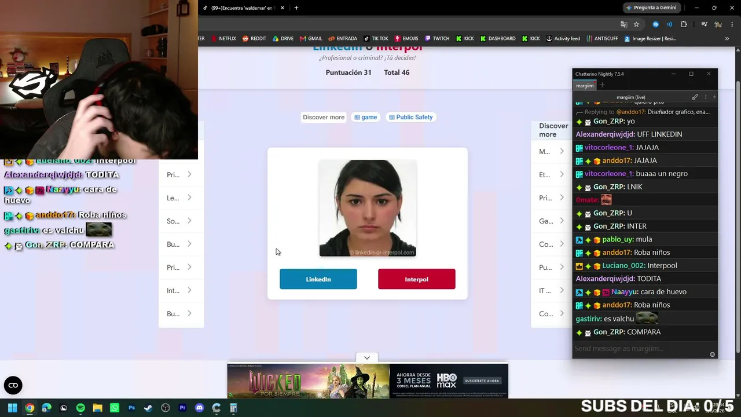Viewport: 741px width, 417px height.
Task: Click the Google Chrome taskbar icon
Action: click(30, 408)
